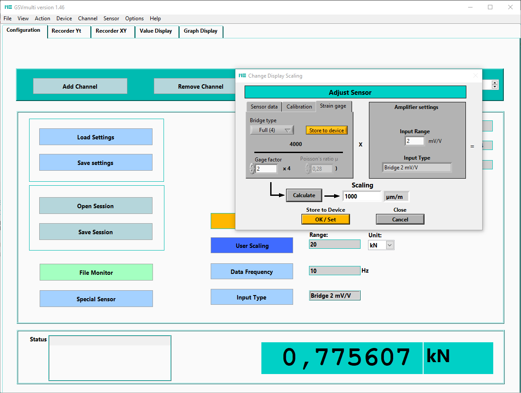Click the Load Settings button
This screenshot has width=521, height=393.
pos(96,137)
